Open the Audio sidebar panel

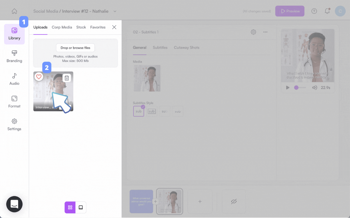click(x=14, y=79)
